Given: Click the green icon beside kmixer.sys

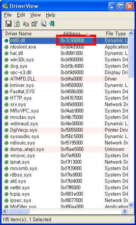Looking at the screenshot, I should [x=6, y=85].
